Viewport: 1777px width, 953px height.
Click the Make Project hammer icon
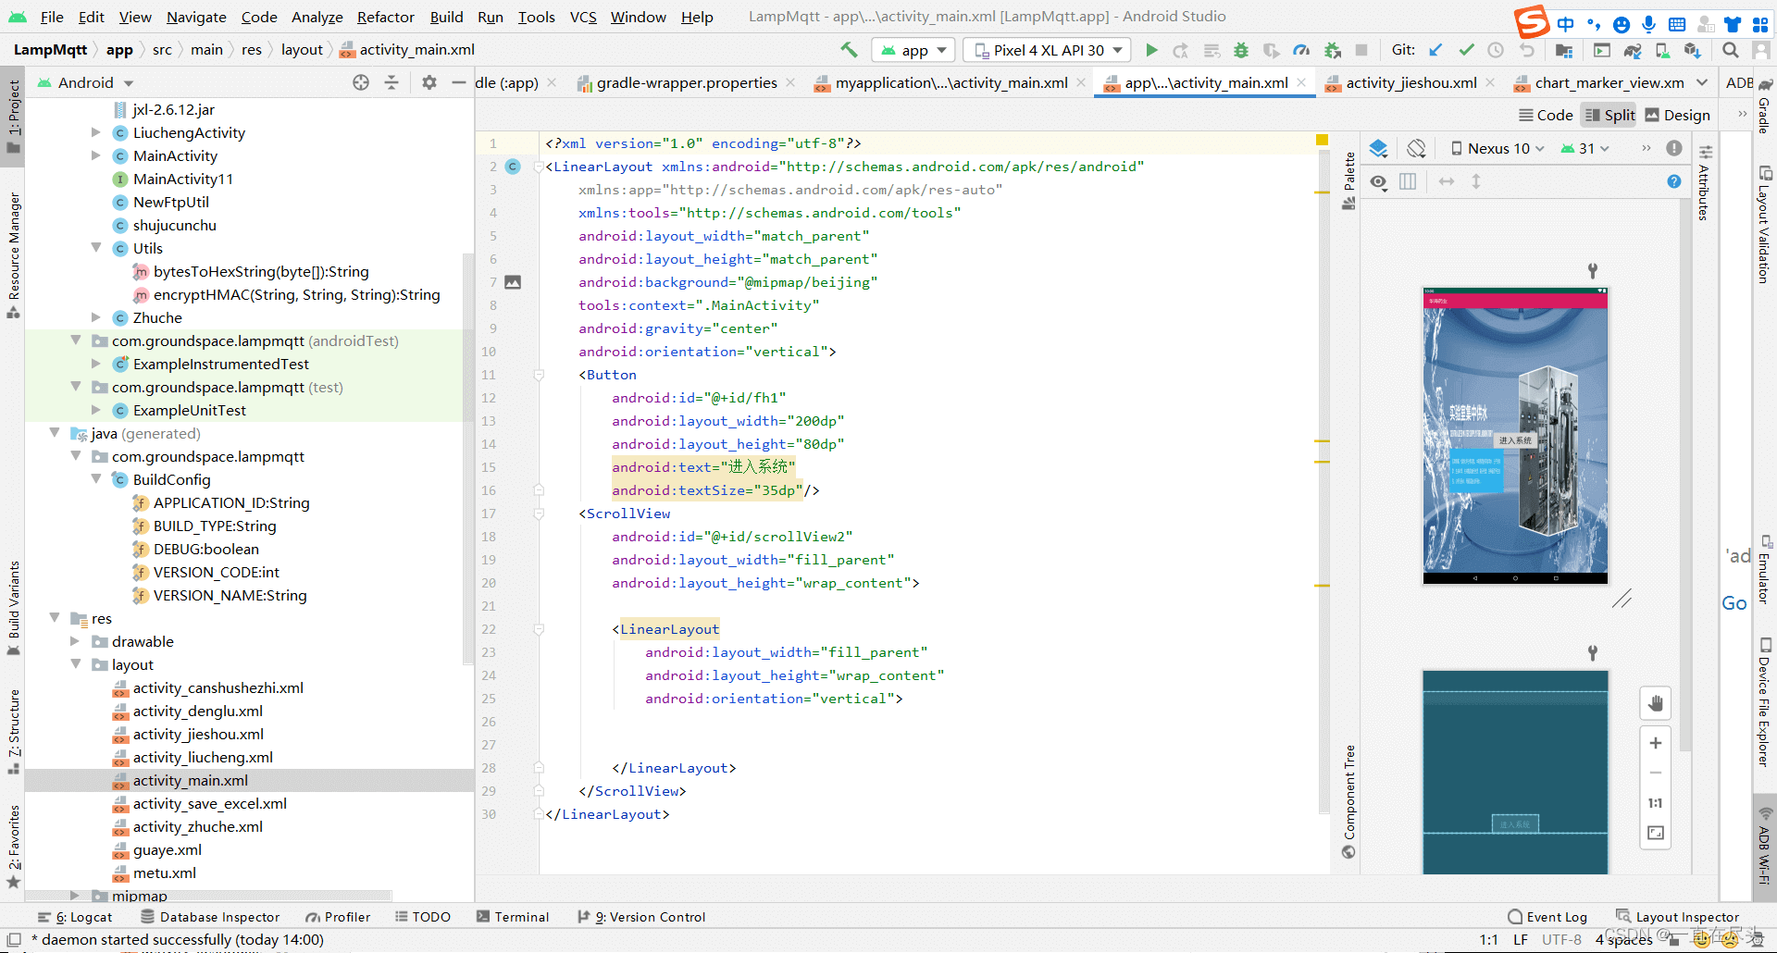click(x=849, y=50)
